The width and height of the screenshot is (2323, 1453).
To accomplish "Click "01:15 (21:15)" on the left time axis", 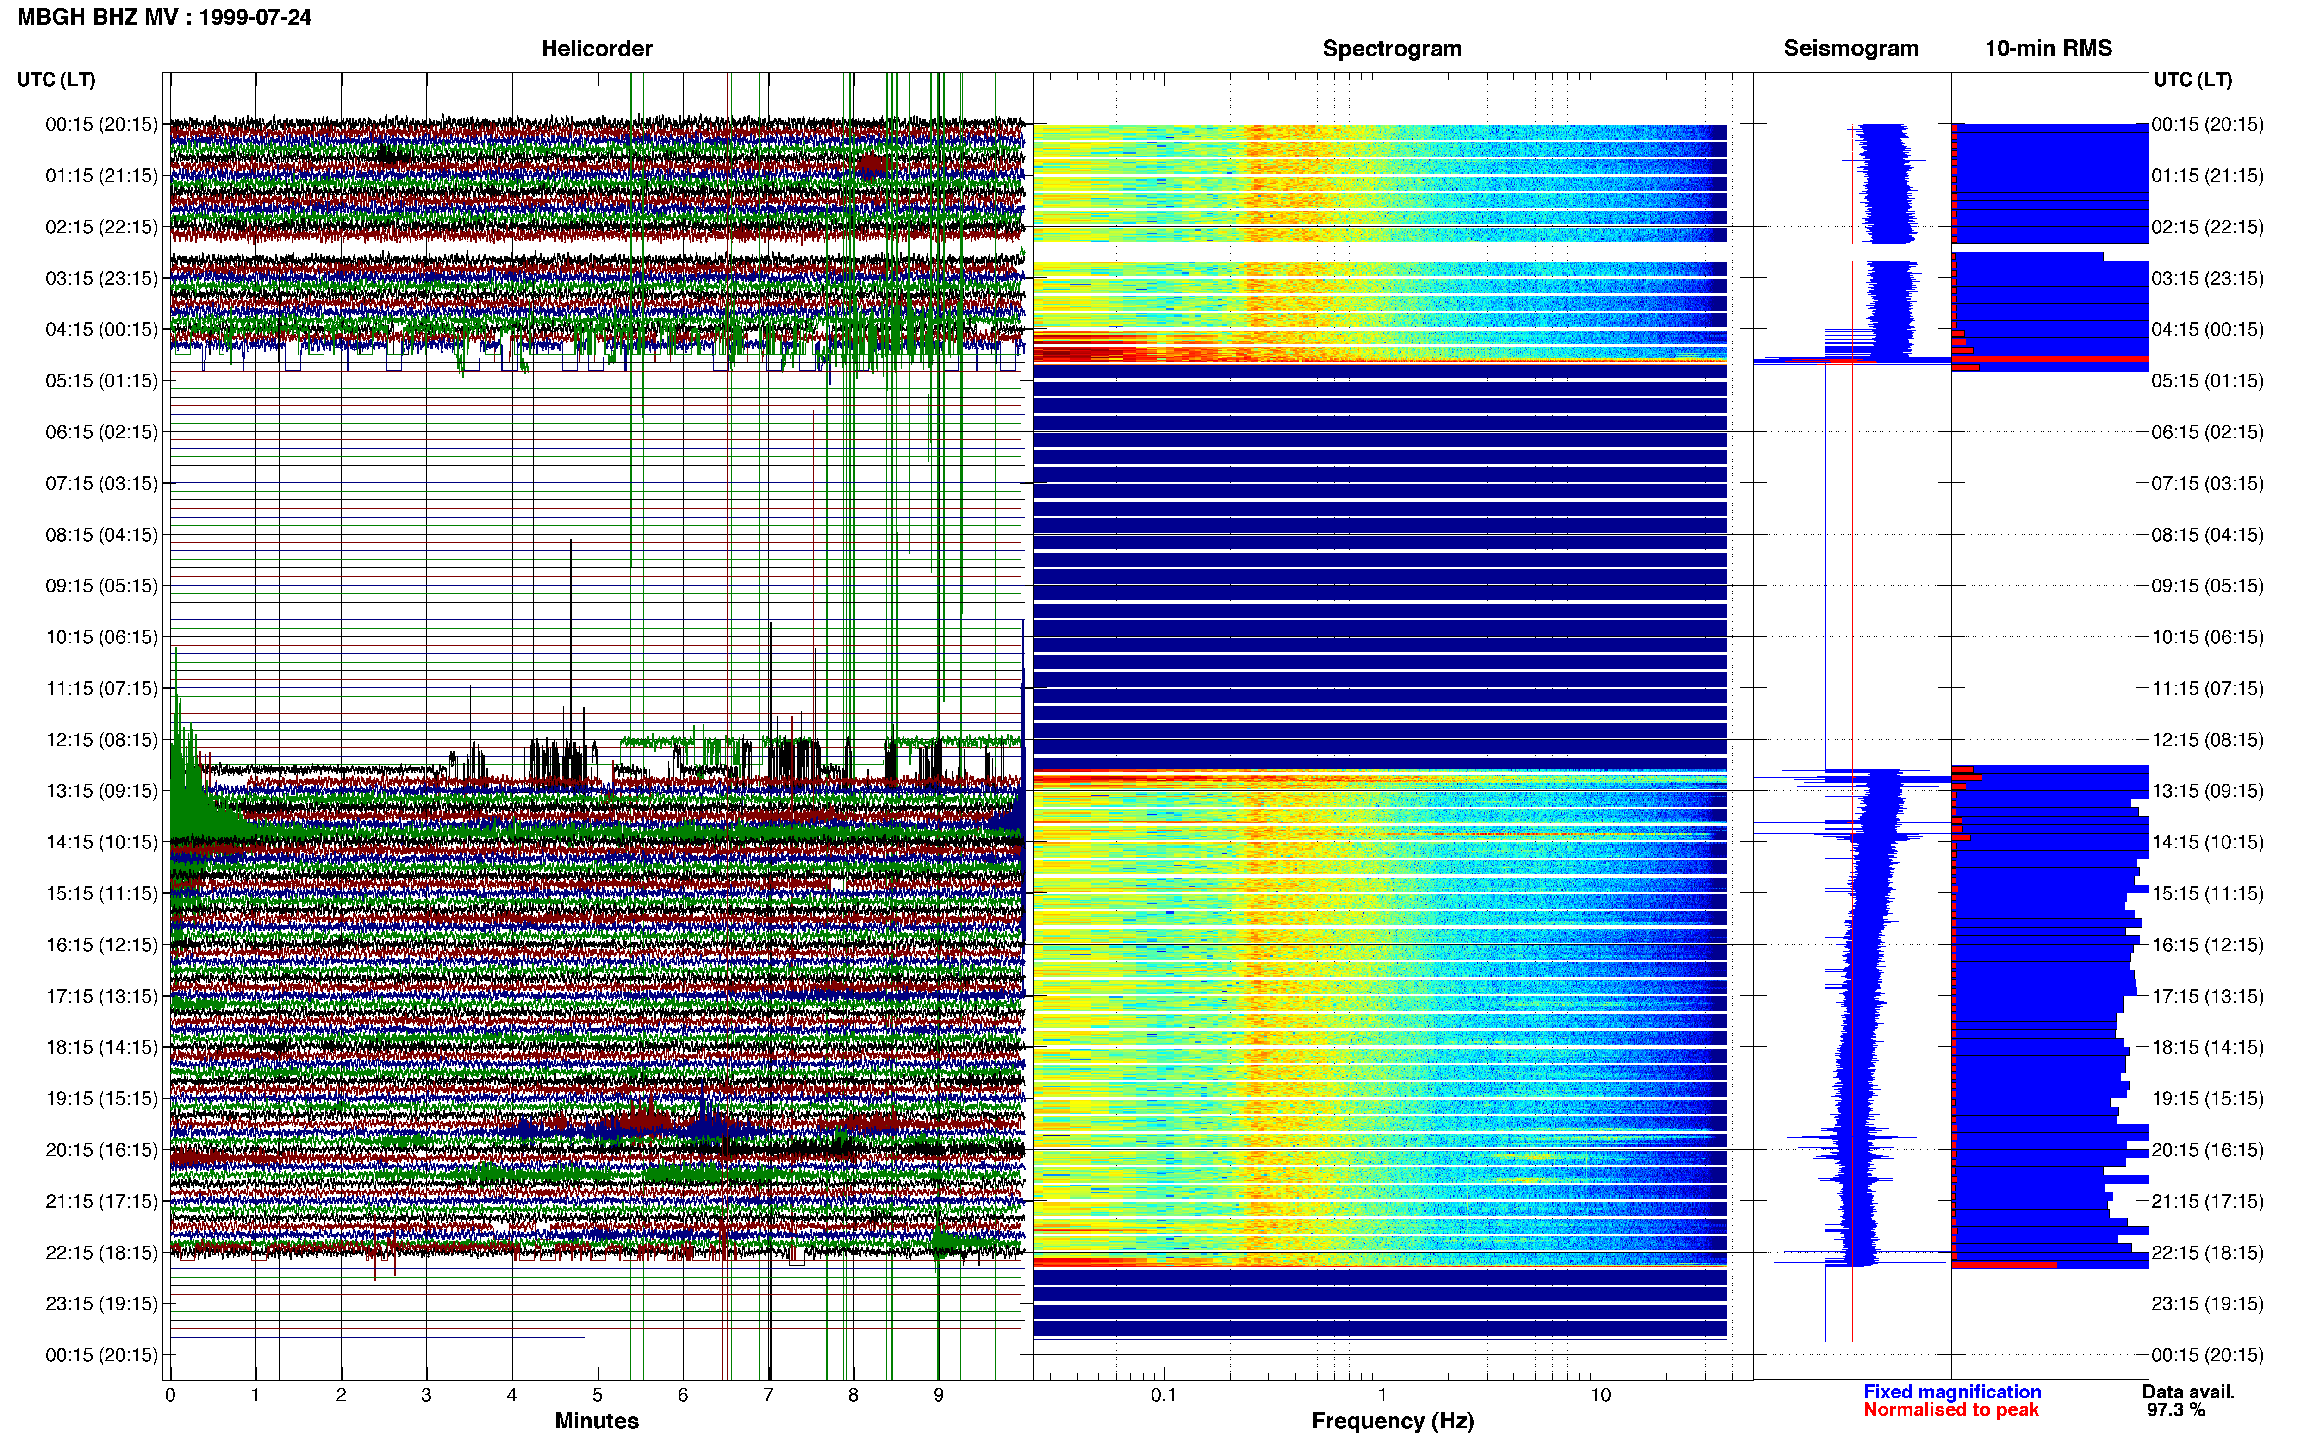I will coord(102,176).
